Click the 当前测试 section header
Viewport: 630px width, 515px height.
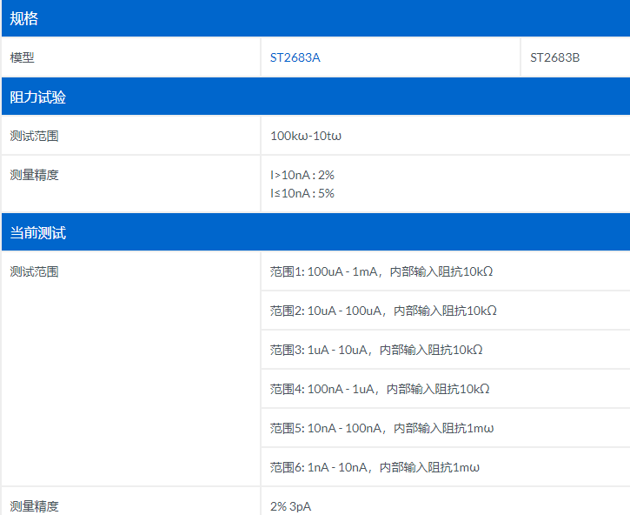pyautogui.click(x=315, y=232)
